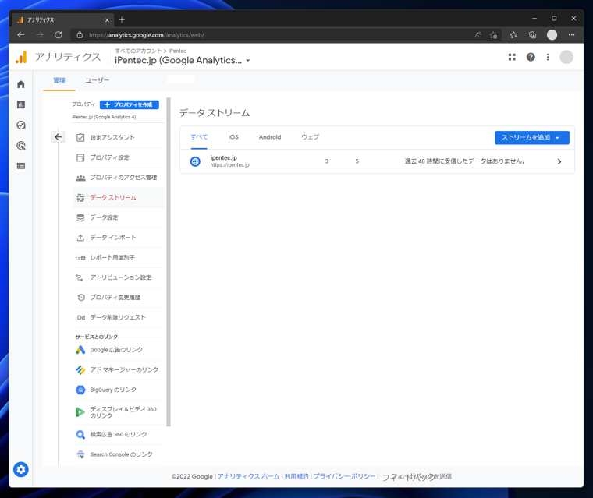Click the browser refresh button
Viewport: 593px width, 498px height.
coord(59,35)
